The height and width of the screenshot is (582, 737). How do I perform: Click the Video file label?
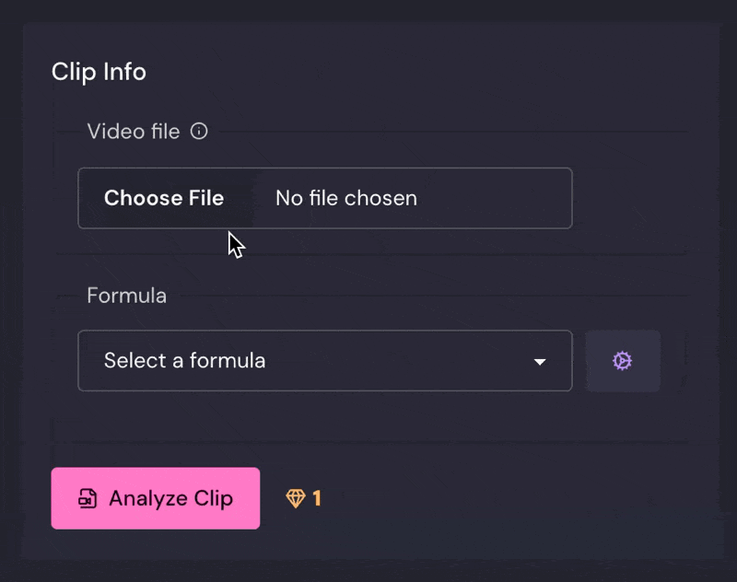[x=134, y=132]
